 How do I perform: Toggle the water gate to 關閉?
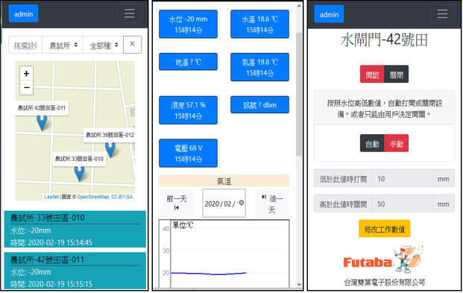tap(396, 74)
